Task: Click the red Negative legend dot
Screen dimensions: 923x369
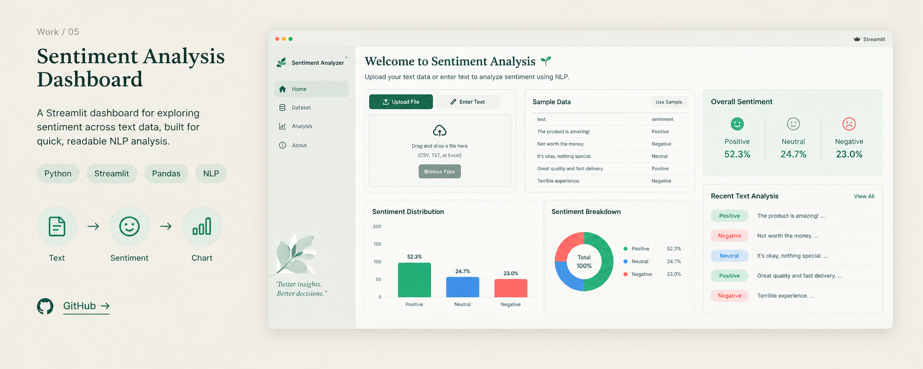Action: tap(626, 274)
